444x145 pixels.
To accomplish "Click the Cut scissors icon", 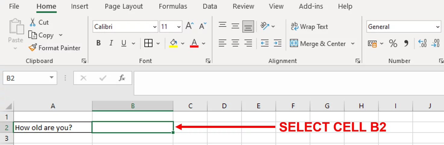I will tap(33, 22).
